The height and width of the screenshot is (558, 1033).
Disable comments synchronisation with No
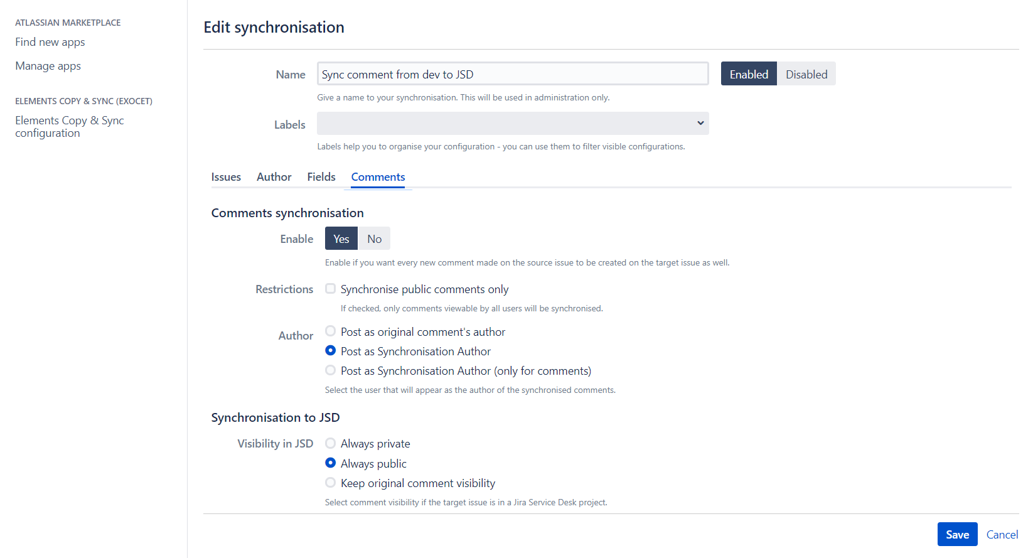point(374,239)
